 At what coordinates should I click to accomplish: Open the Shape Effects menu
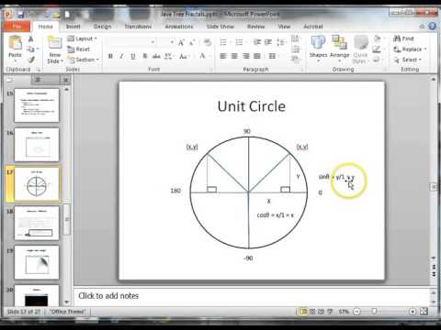pyautogui.click(x=378, y=60)
